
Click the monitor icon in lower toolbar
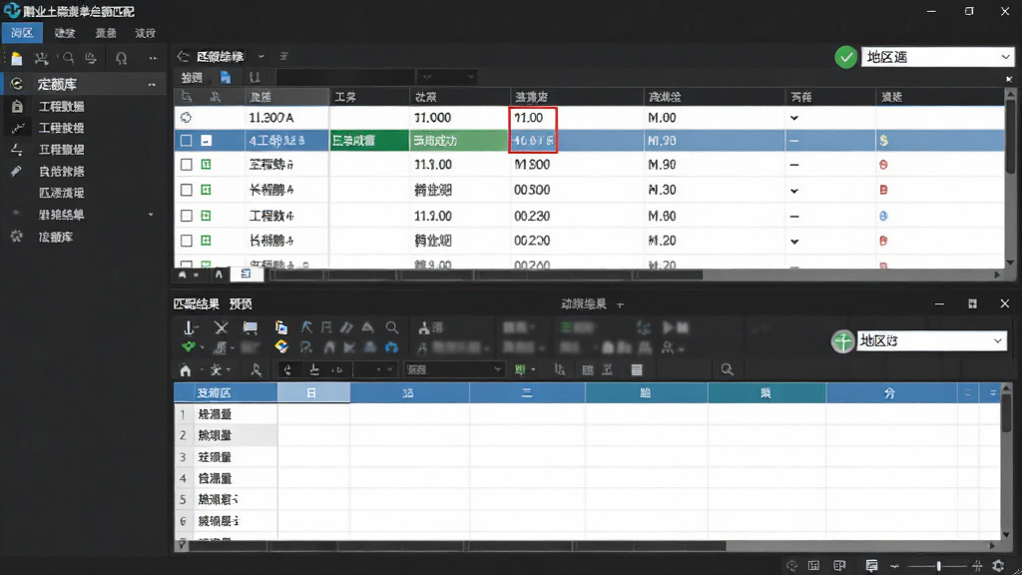click(251, 327)
